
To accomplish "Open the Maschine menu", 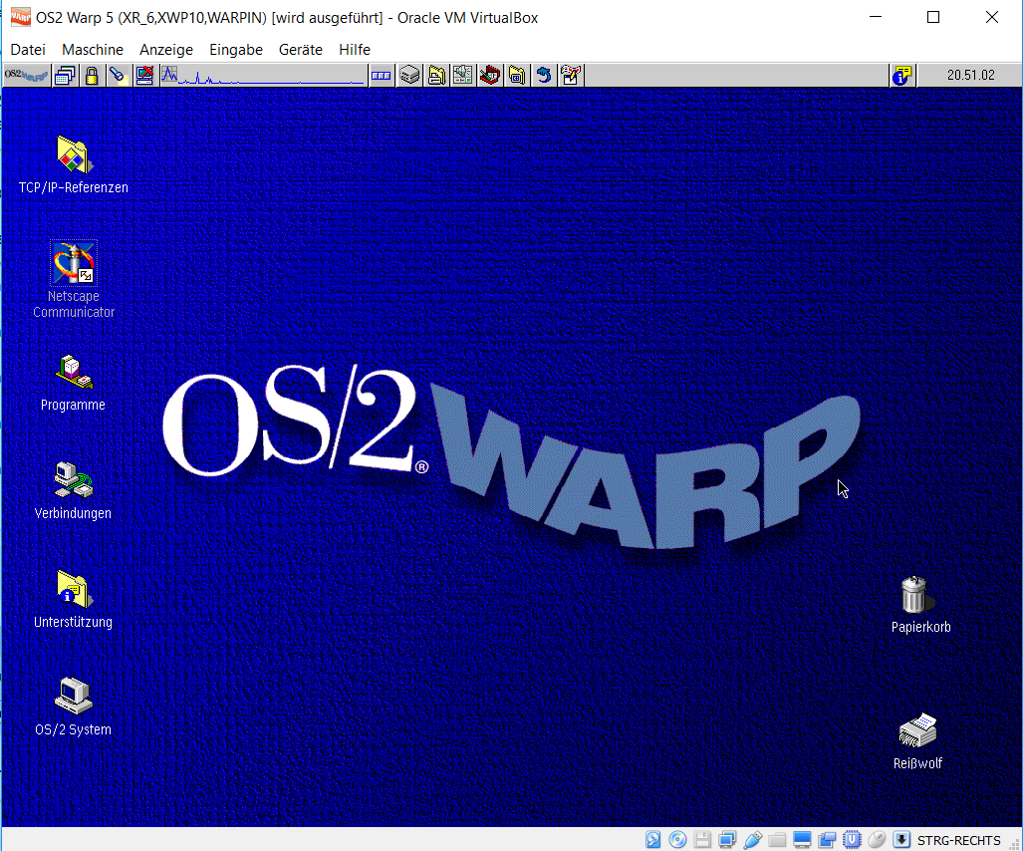I will (93, 50).
